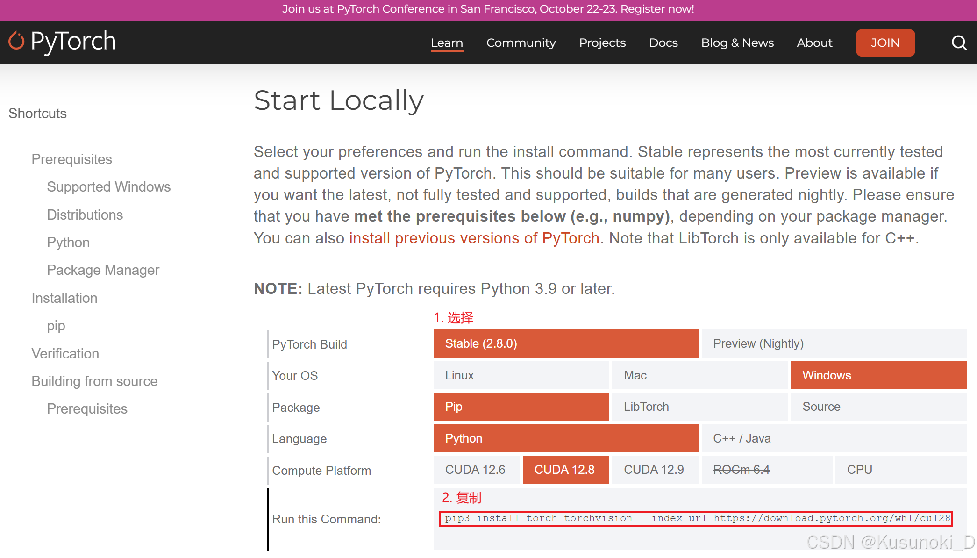Go to Verification shortcut
This screenshot has width=977, height=558.
point(65,354)
